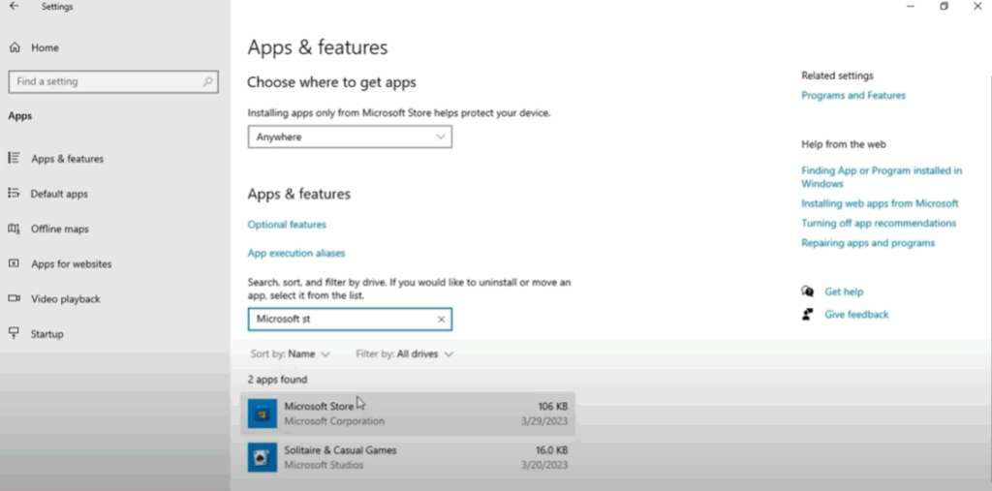Open the Sort by Name dropdown
The height and width of the screenshot is (491, 992).
(x=290, y=354)
